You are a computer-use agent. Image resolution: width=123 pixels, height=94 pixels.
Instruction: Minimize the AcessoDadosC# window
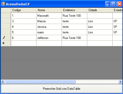tap(108, 4)
